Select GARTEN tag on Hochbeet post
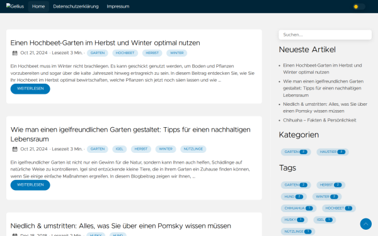Image resolution: width=378 pixels, height=236 pixels. coord(98,53)
